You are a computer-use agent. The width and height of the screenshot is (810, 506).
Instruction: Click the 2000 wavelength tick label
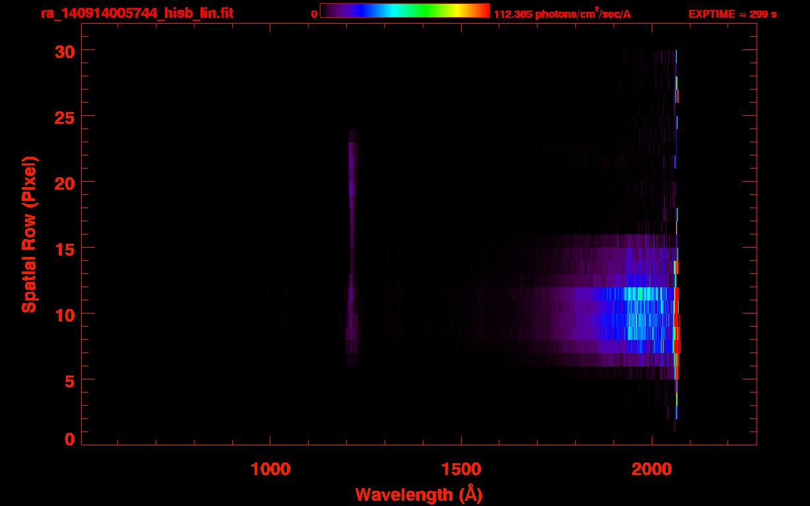652,469
